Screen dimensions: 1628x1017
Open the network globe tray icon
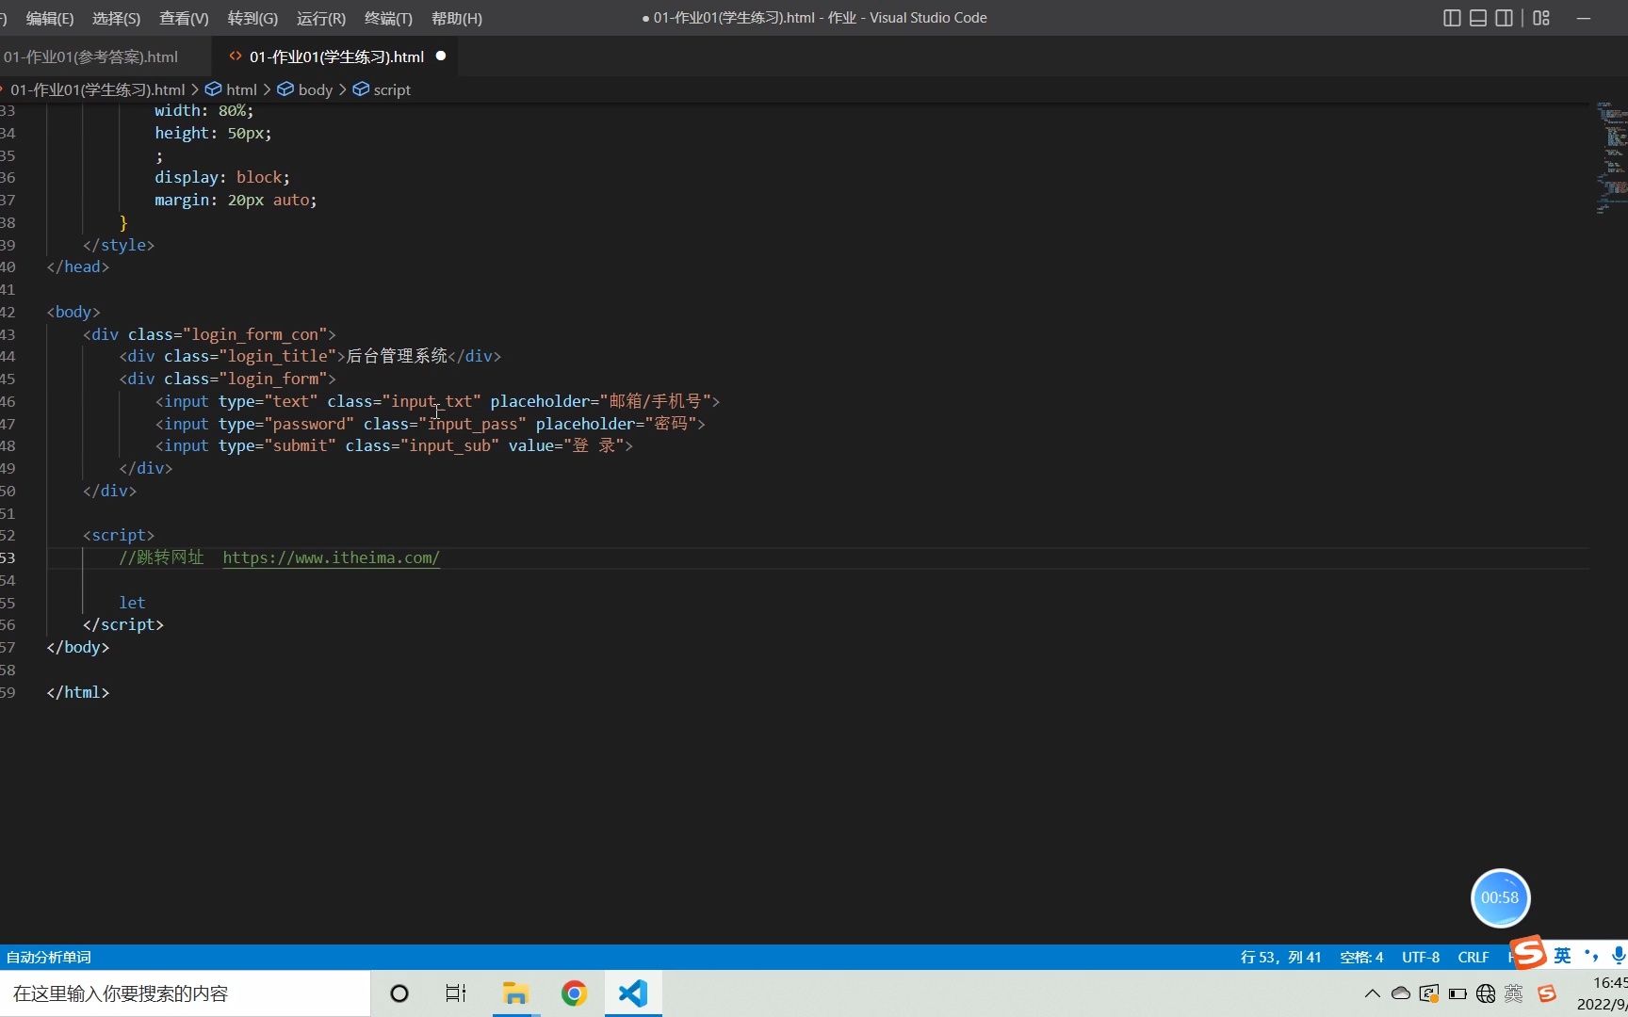[x=1486, y=993]
